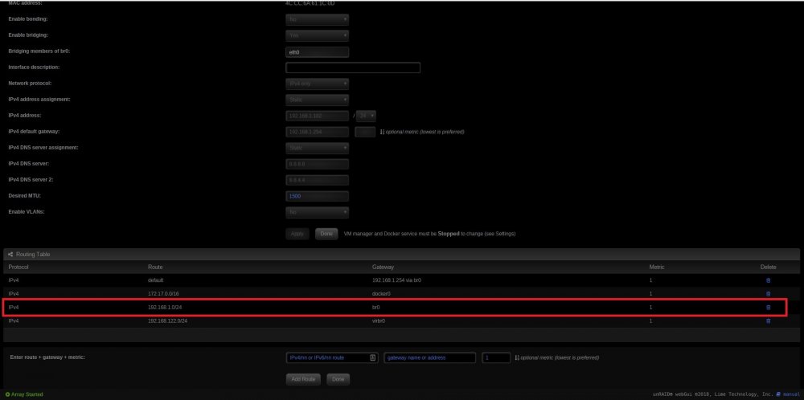The width and height of the screenshot is (804, 400).
Task: Select the '192.168.1.0/24' route cell
Action: point(163,308)
